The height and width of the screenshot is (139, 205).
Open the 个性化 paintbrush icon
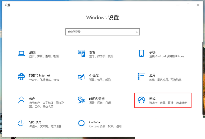pyautogui.click(x=81, y=77)
